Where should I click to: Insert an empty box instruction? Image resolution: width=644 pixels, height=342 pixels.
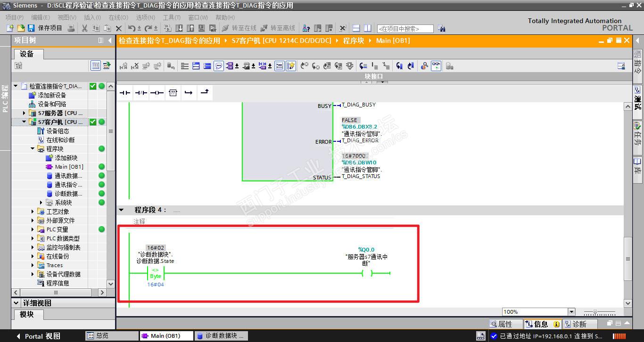click(173, 93)
